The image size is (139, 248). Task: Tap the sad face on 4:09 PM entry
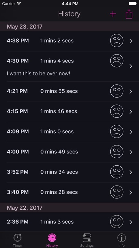(117, 131)
